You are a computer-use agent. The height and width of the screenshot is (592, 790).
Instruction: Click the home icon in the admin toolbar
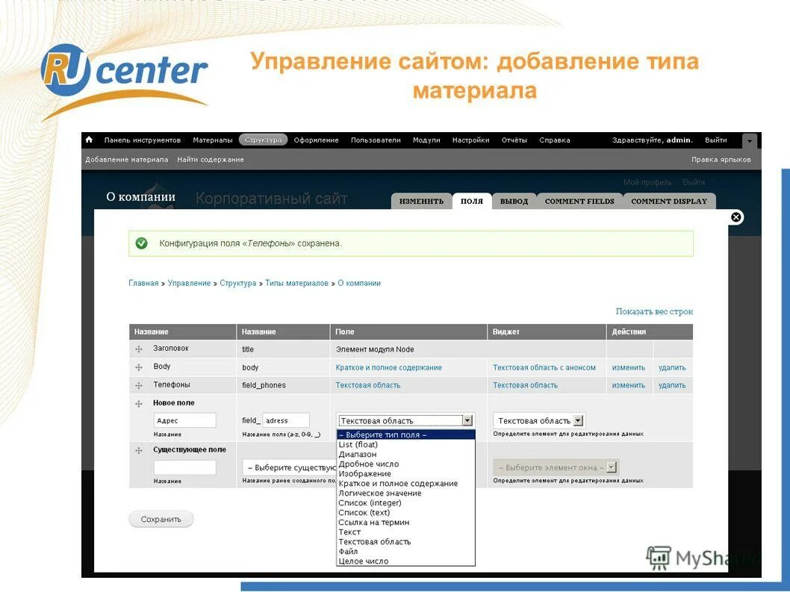pos(87,140)
